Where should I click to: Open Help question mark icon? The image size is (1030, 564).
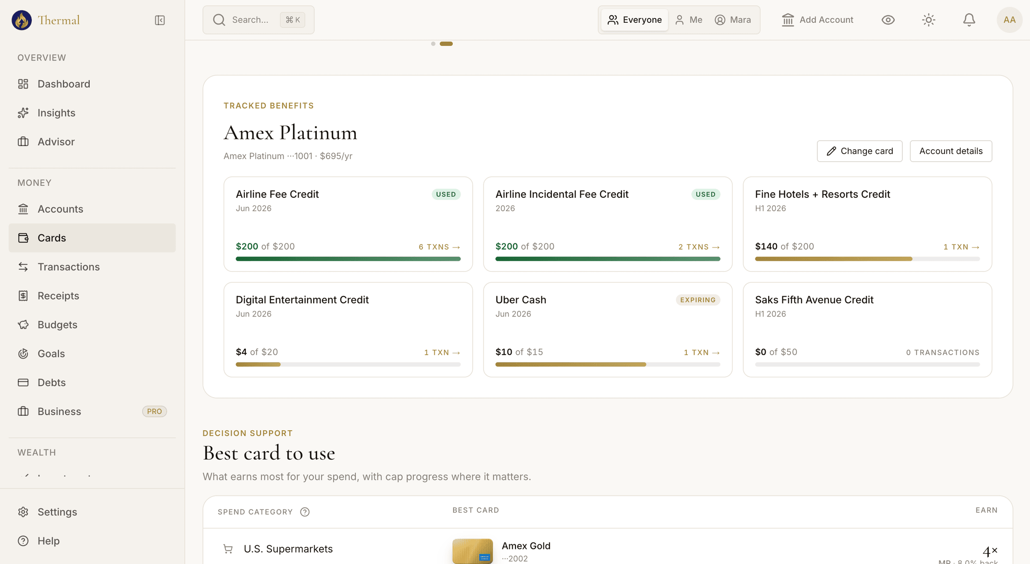(23, 541)
